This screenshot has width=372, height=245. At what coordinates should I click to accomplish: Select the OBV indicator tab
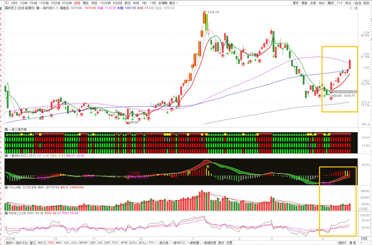pyautogui.click(x=93, y=243)
